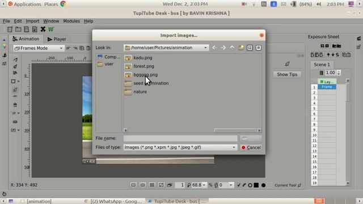Go to parent directory

232,48
